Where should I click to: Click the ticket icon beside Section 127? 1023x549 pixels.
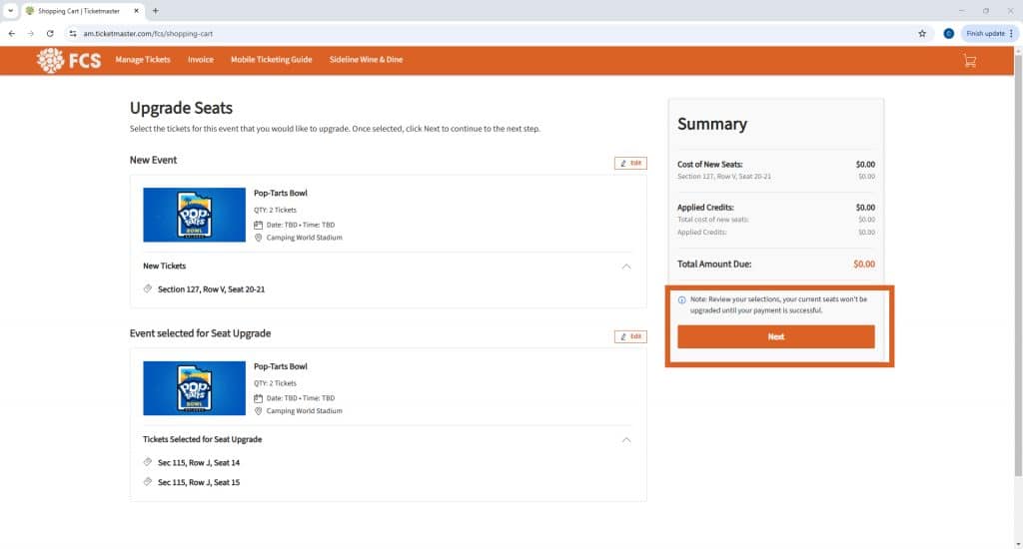click(x=148, y=288)
